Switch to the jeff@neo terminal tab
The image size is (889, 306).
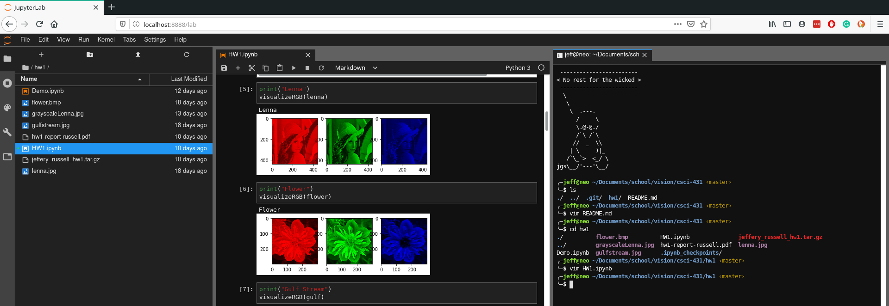tap(601, 55)
